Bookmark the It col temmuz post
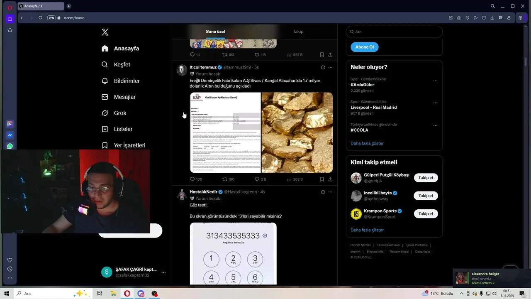The width and height of the screenshot is (531, 299). (322, 179)
